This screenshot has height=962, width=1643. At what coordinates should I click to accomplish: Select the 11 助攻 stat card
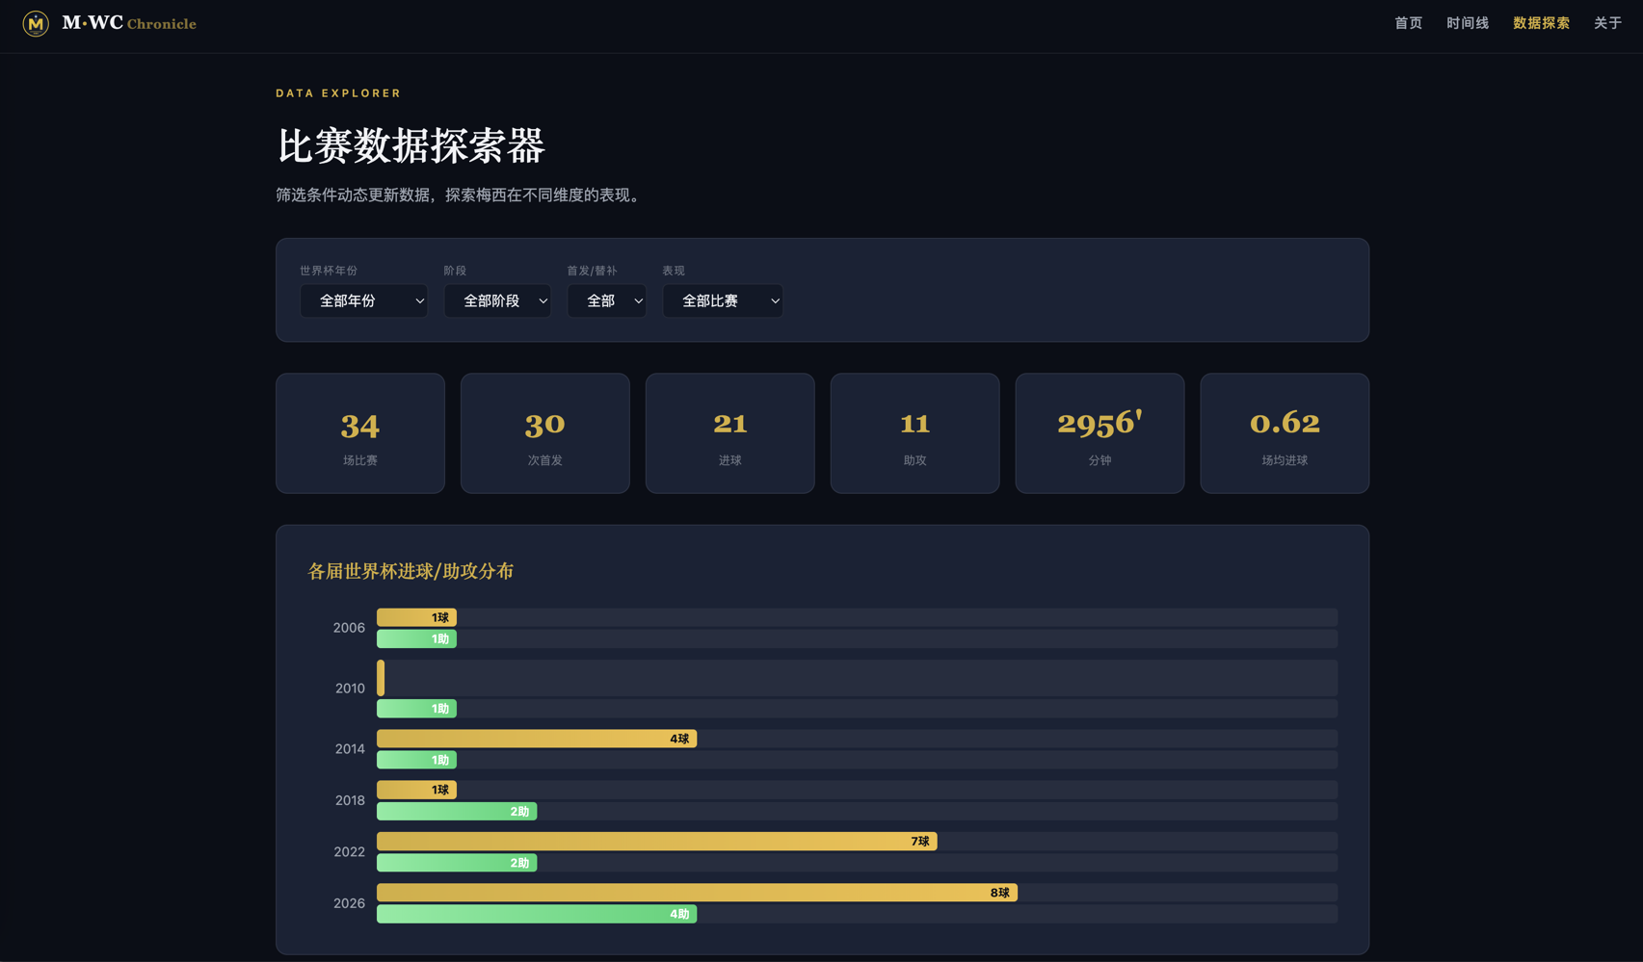pyautogui.click(x=915, y=433)
